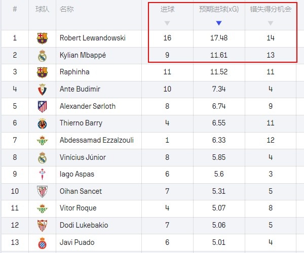Click Villarreal crest beside Thierno Barry

coord(42,123)
